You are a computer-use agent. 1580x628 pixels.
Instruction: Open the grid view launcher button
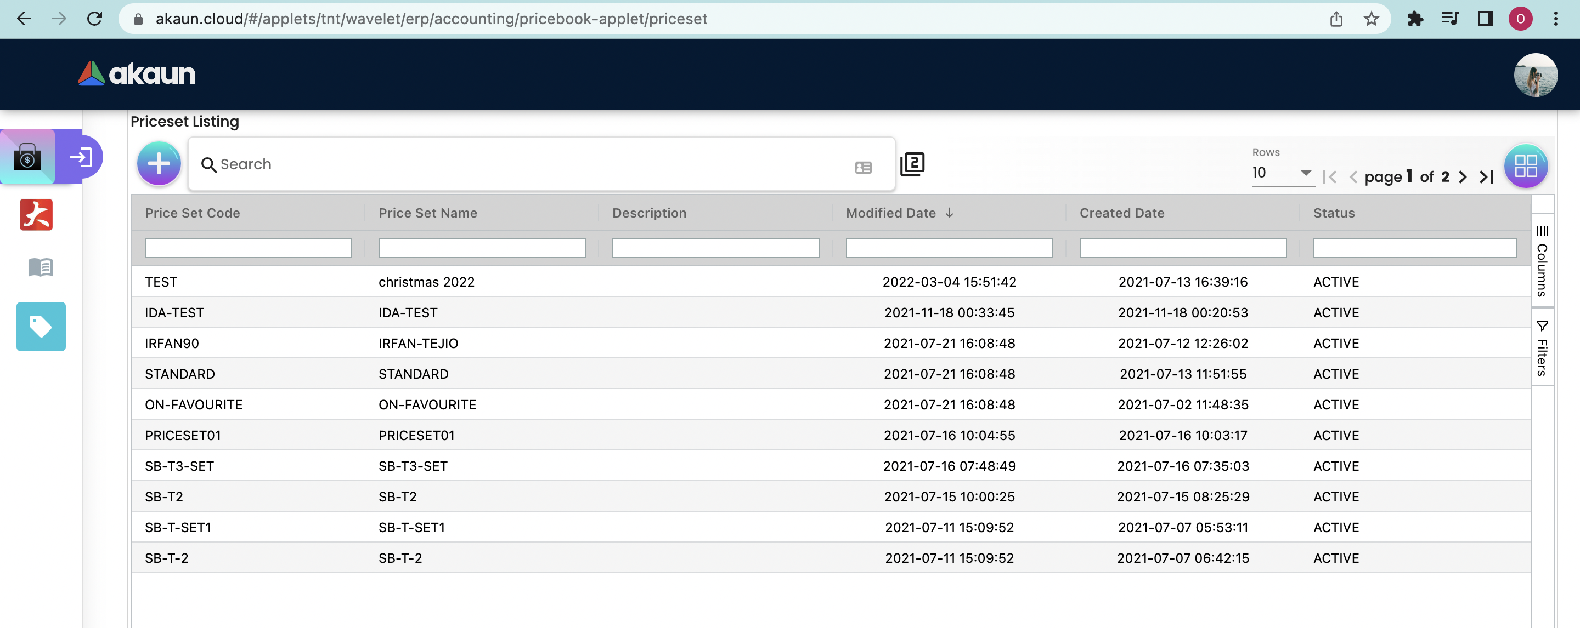click(1525, 165)
